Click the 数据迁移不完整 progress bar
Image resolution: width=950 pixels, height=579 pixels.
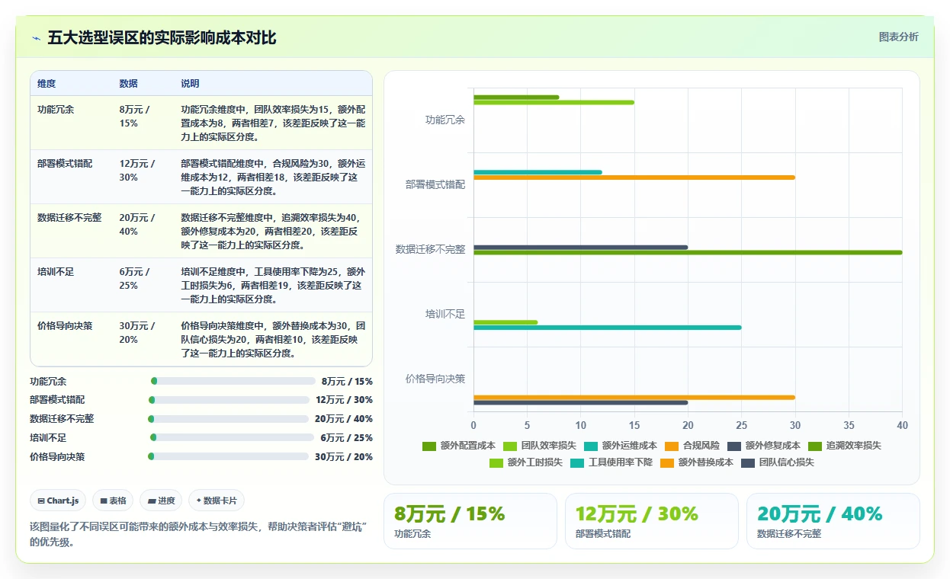tap(228, 419)
